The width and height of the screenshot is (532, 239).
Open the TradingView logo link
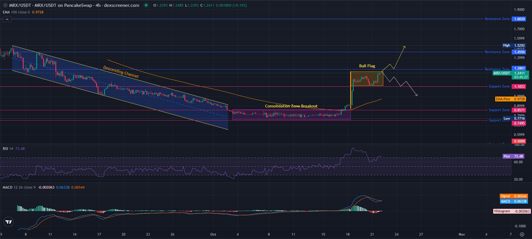9,222
